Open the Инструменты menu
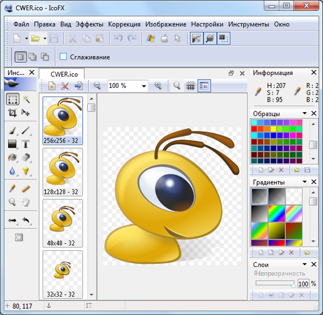 point(249,24)
